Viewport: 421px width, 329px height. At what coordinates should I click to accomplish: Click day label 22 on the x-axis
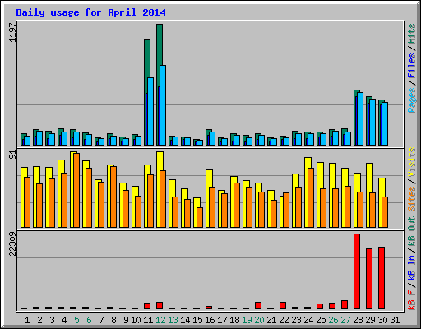284,320
